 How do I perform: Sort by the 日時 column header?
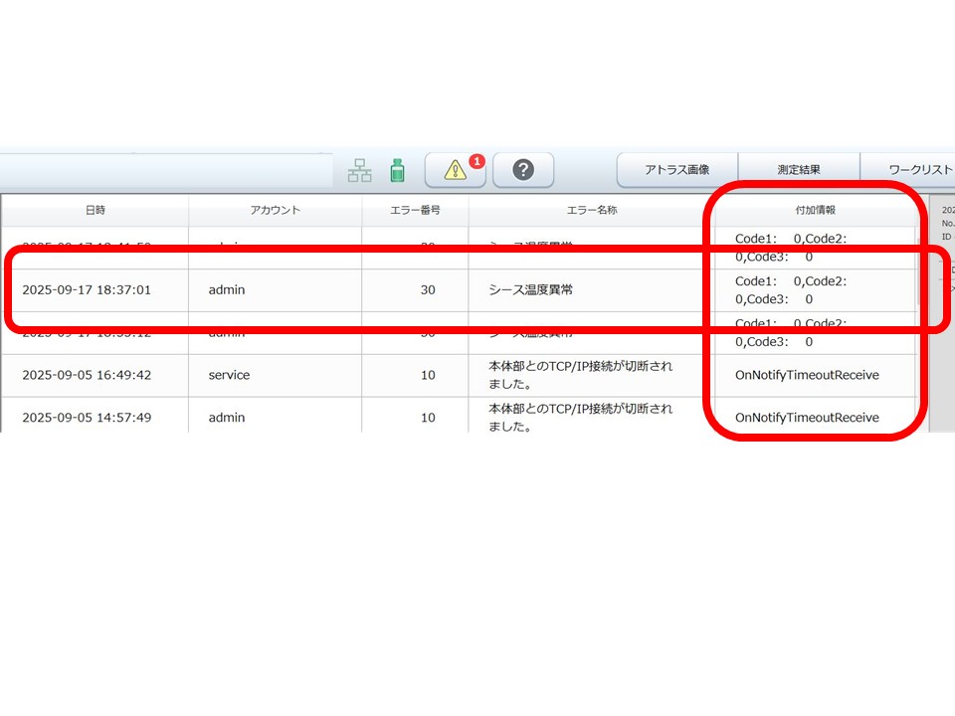[95, 211]
